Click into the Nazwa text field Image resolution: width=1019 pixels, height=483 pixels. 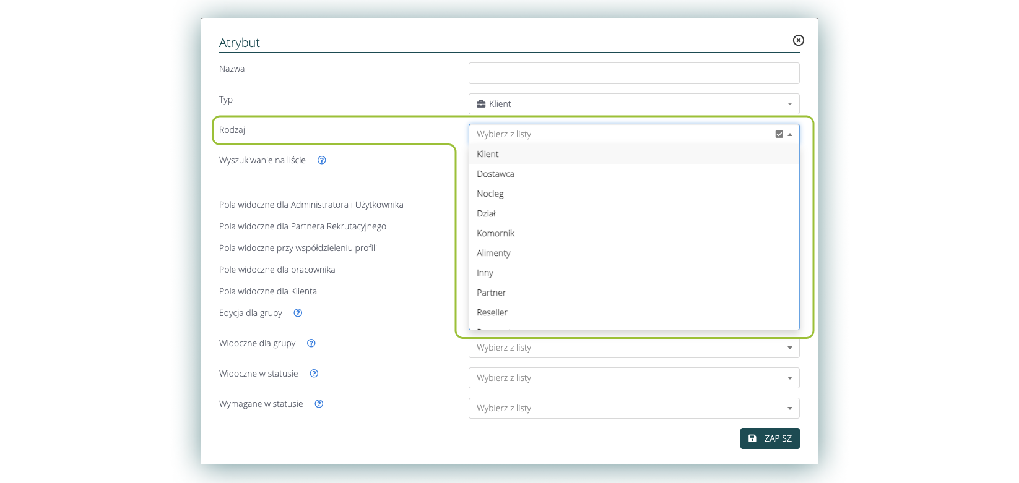[x=633, y=73]
